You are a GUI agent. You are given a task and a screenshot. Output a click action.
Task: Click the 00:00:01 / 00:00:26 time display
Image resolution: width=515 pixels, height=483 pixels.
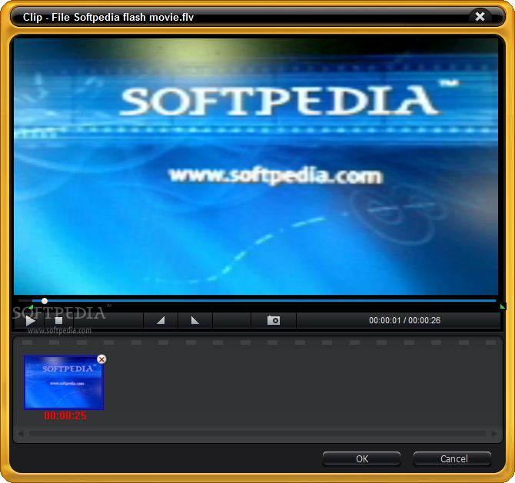point(404,320)
